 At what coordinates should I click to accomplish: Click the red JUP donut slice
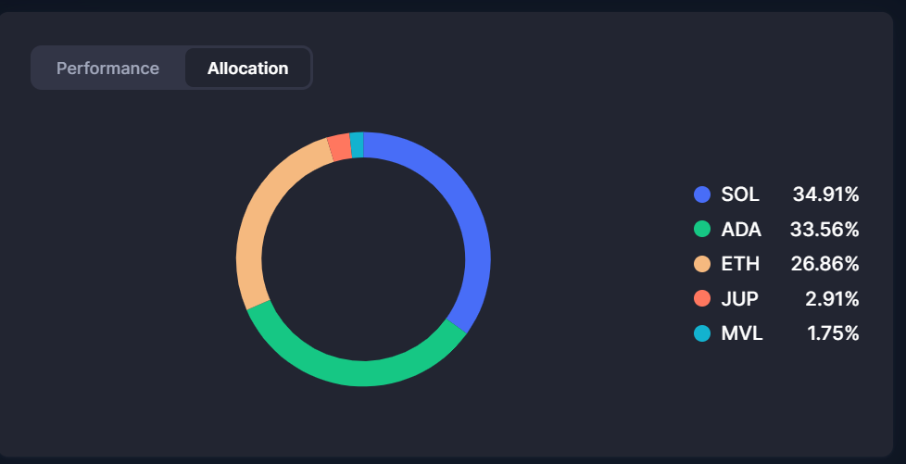pos(339,148)
